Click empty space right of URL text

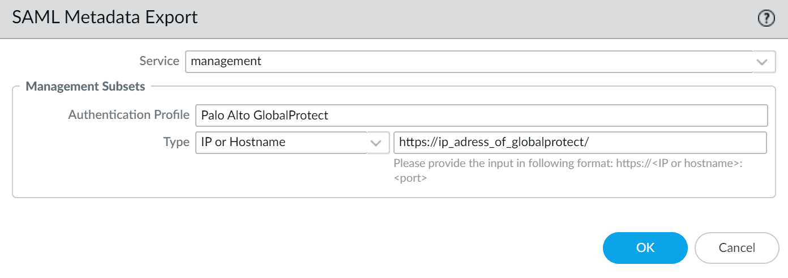(679, 143)
